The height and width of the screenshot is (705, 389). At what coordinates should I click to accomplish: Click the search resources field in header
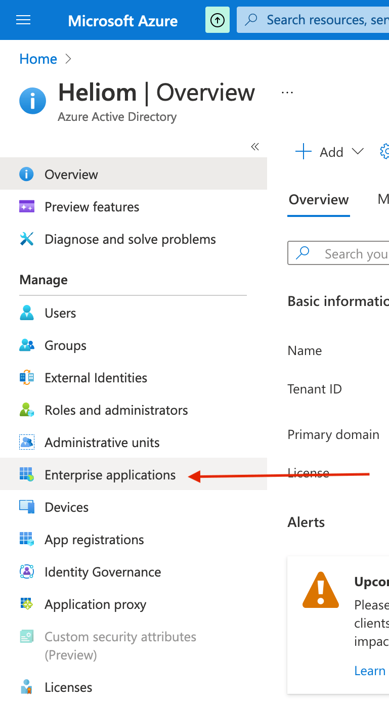point(324,20)
